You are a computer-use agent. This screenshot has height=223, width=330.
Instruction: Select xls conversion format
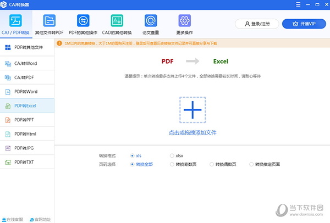pyautogui.click(x=136, y=156)
